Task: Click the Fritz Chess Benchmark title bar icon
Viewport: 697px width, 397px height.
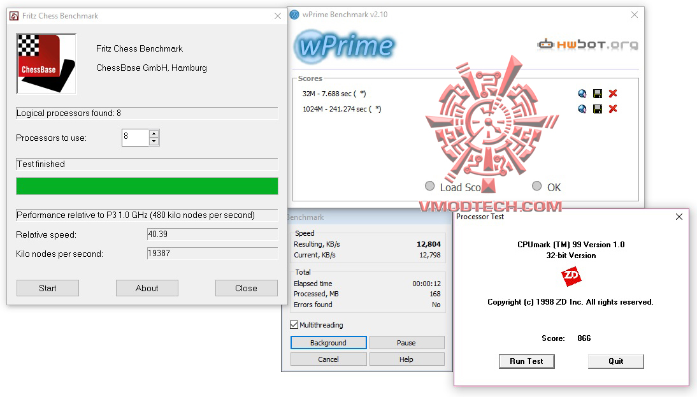Action: [x=14, y=16]
